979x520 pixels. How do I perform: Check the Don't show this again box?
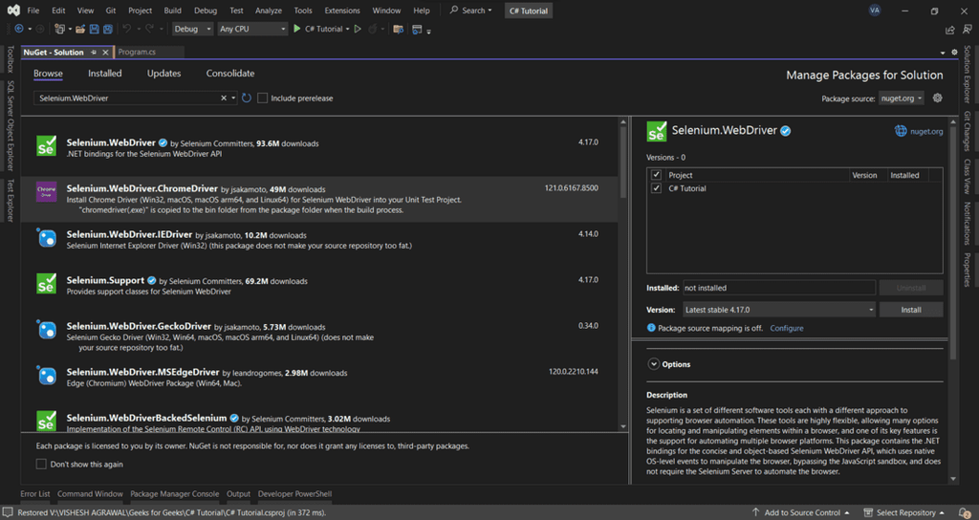click(x=41, y=464)
